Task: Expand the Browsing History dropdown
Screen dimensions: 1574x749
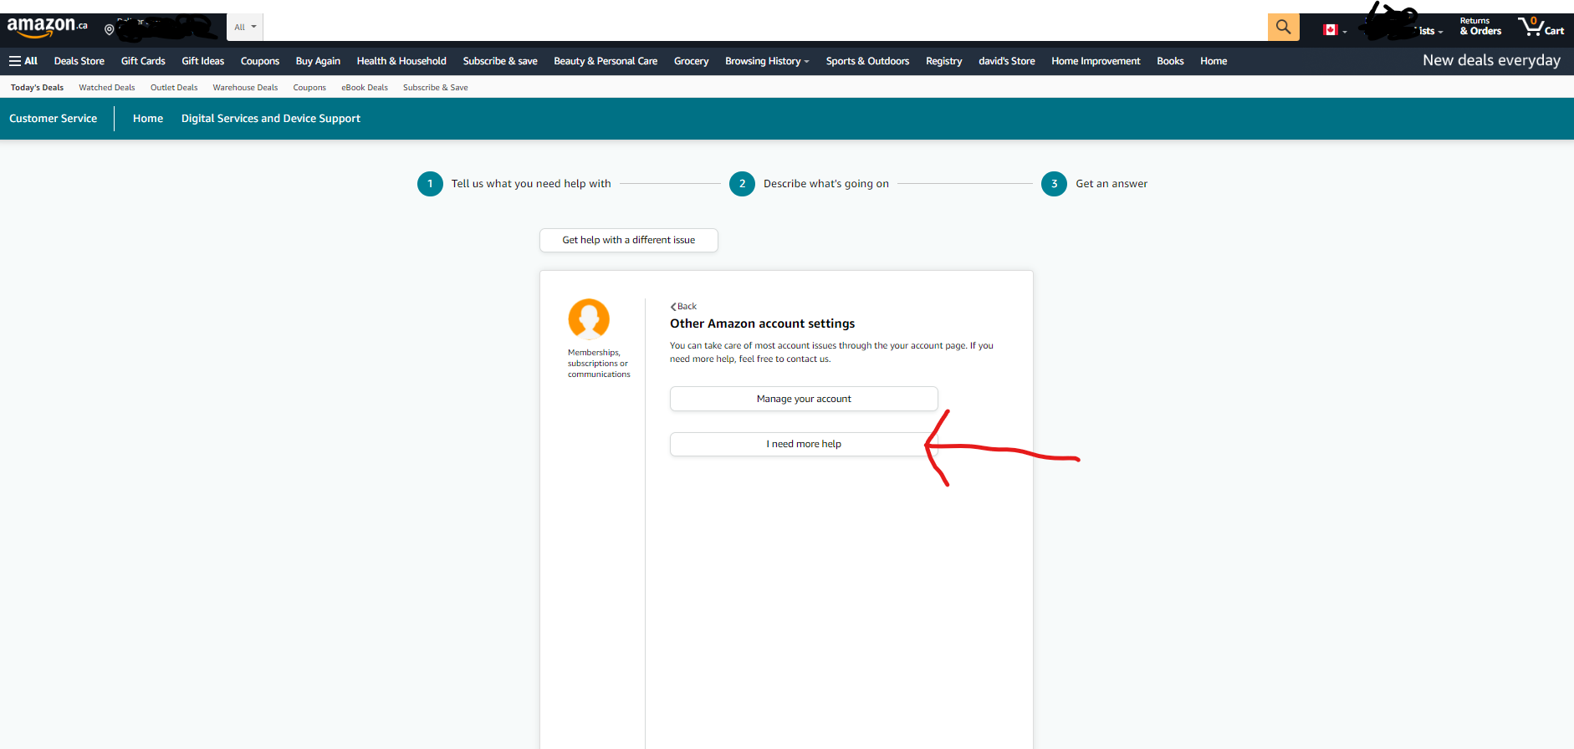Action: [767, 61]
